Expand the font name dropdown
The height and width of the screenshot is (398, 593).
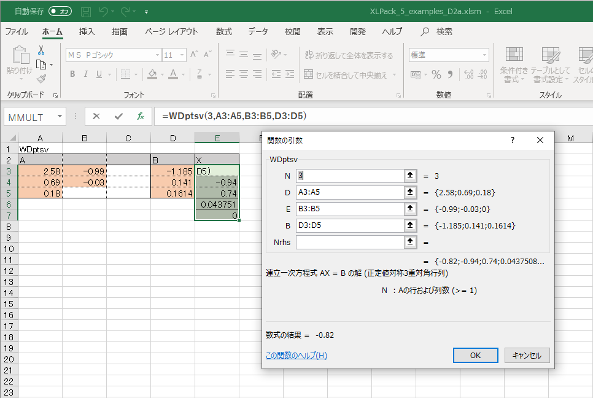click(157, 55)
